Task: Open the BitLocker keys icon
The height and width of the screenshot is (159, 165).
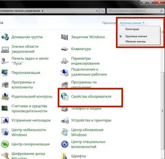Action: coord(5,156)
